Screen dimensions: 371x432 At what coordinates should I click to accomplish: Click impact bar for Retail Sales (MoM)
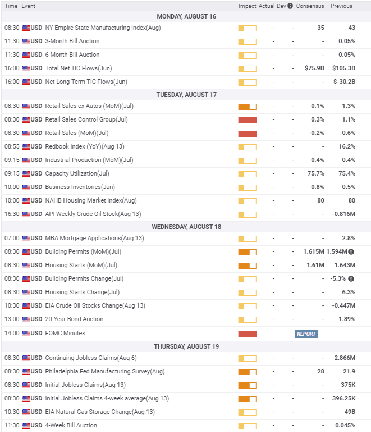tap(248, 133)
